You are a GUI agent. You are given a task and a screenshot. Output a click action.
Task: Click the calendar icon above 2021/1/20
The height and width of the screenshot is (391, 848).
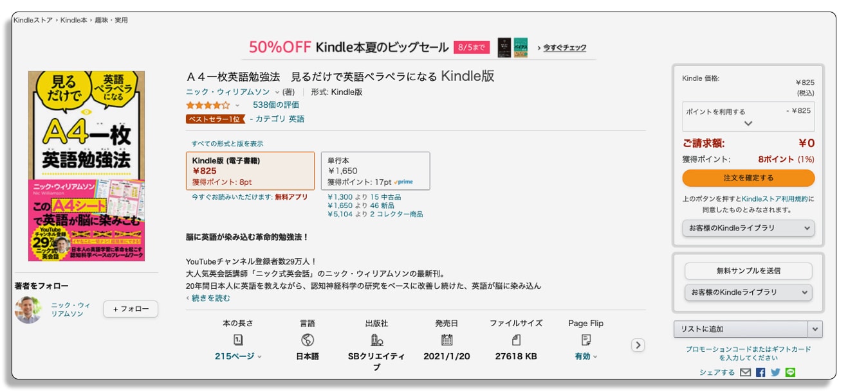pyautogui.click(x=447, y=340)
